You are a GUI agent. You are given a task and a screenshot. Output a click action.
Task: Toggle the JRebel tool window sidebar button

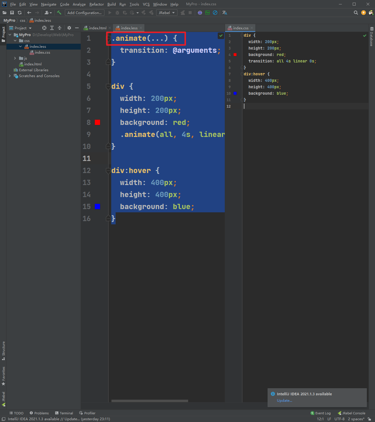[x=4, y=399]
